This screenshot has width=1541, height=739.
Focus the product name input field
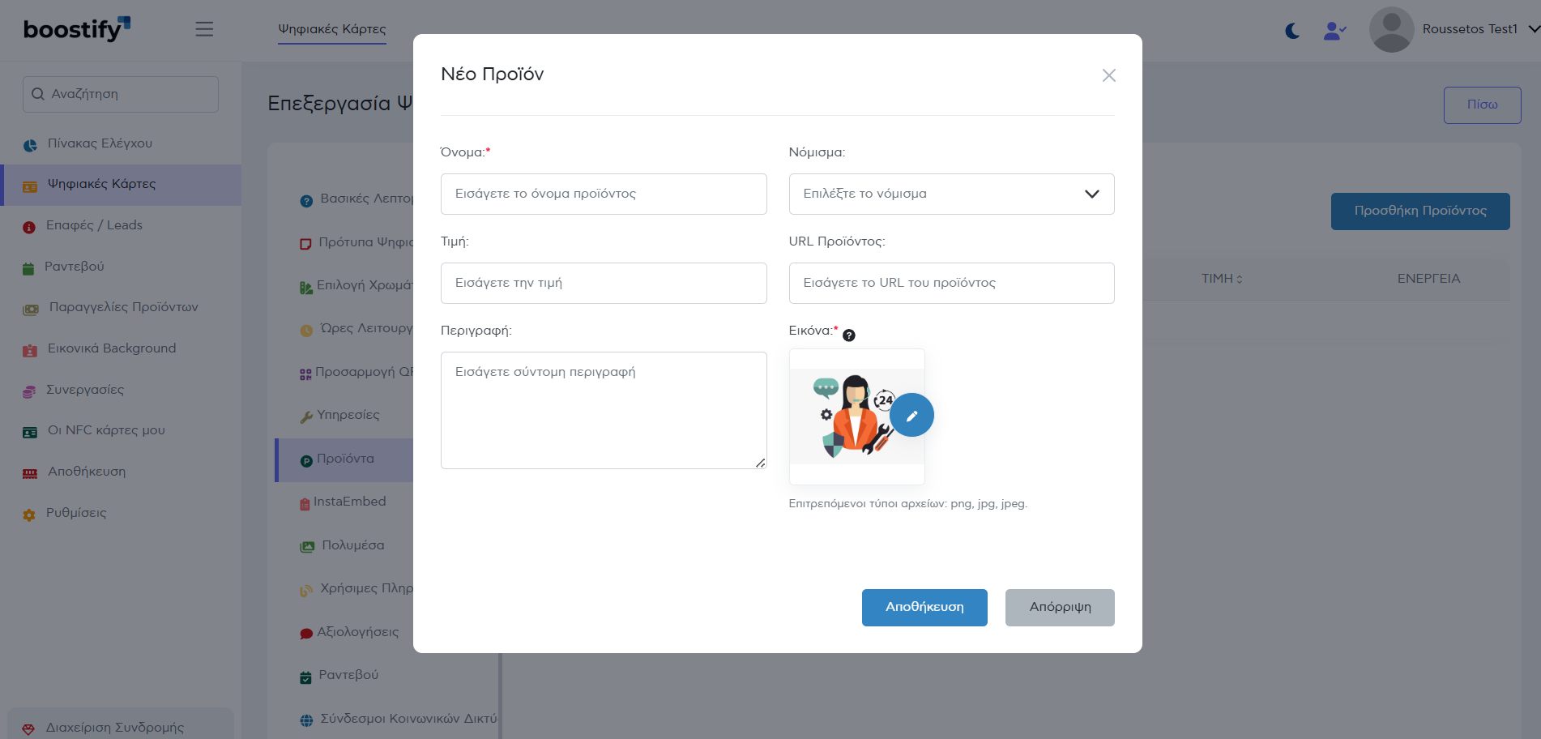(x=603, y=194)
